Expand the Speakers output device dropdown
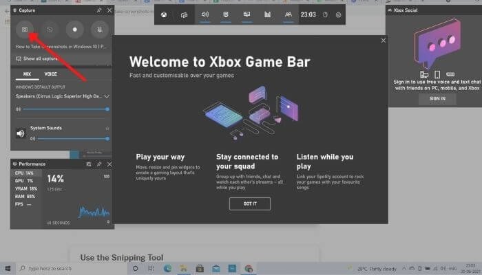This screenshot has height=275, width=482. coord(107,96)
